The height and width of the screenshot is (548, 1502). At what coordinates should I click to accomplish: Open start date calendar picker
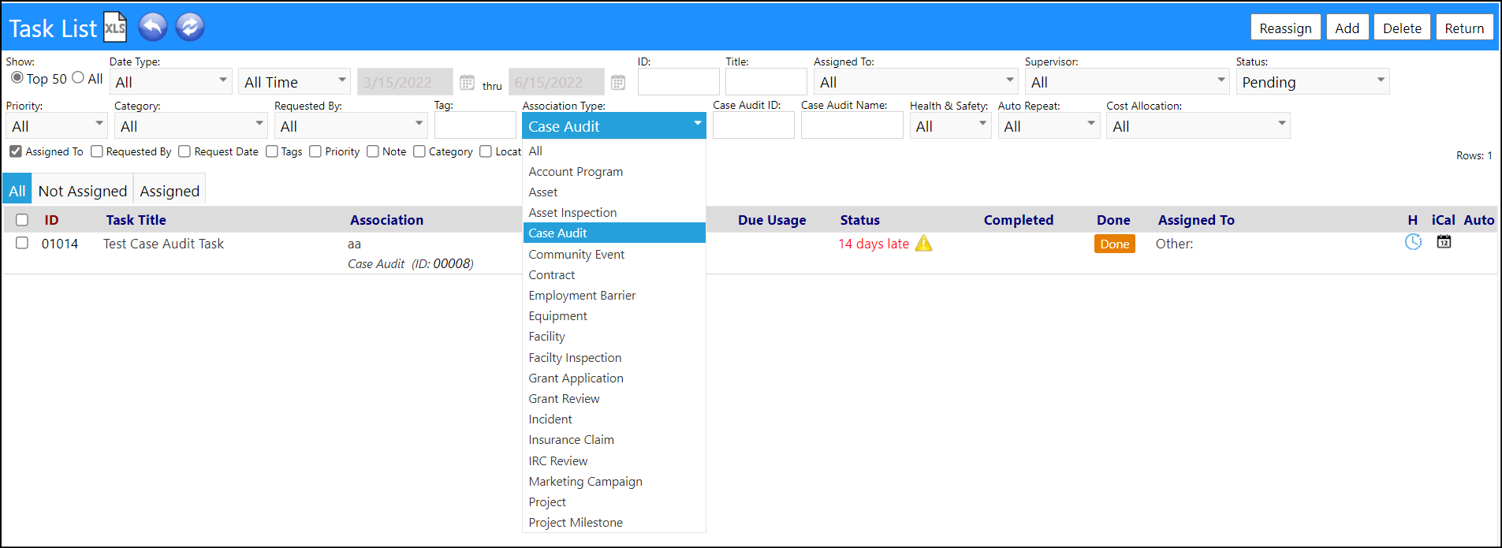(x=467, y=82)
